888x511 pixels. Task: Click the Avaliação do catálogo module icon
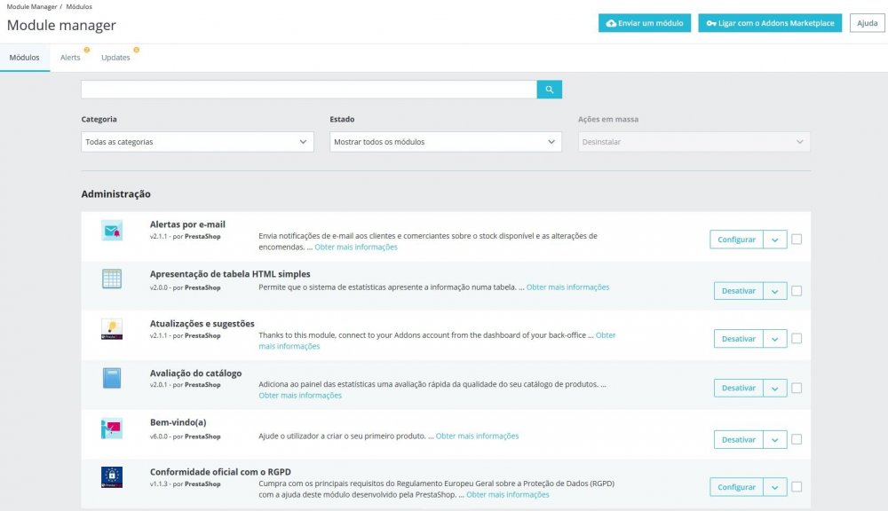tap(112, 378)
